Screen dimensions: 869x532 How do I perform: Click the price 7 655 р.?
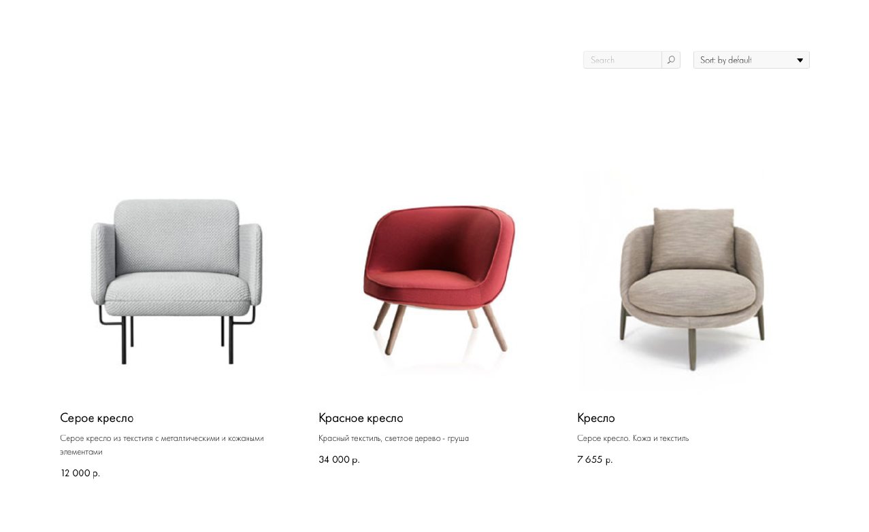point(595,459)
